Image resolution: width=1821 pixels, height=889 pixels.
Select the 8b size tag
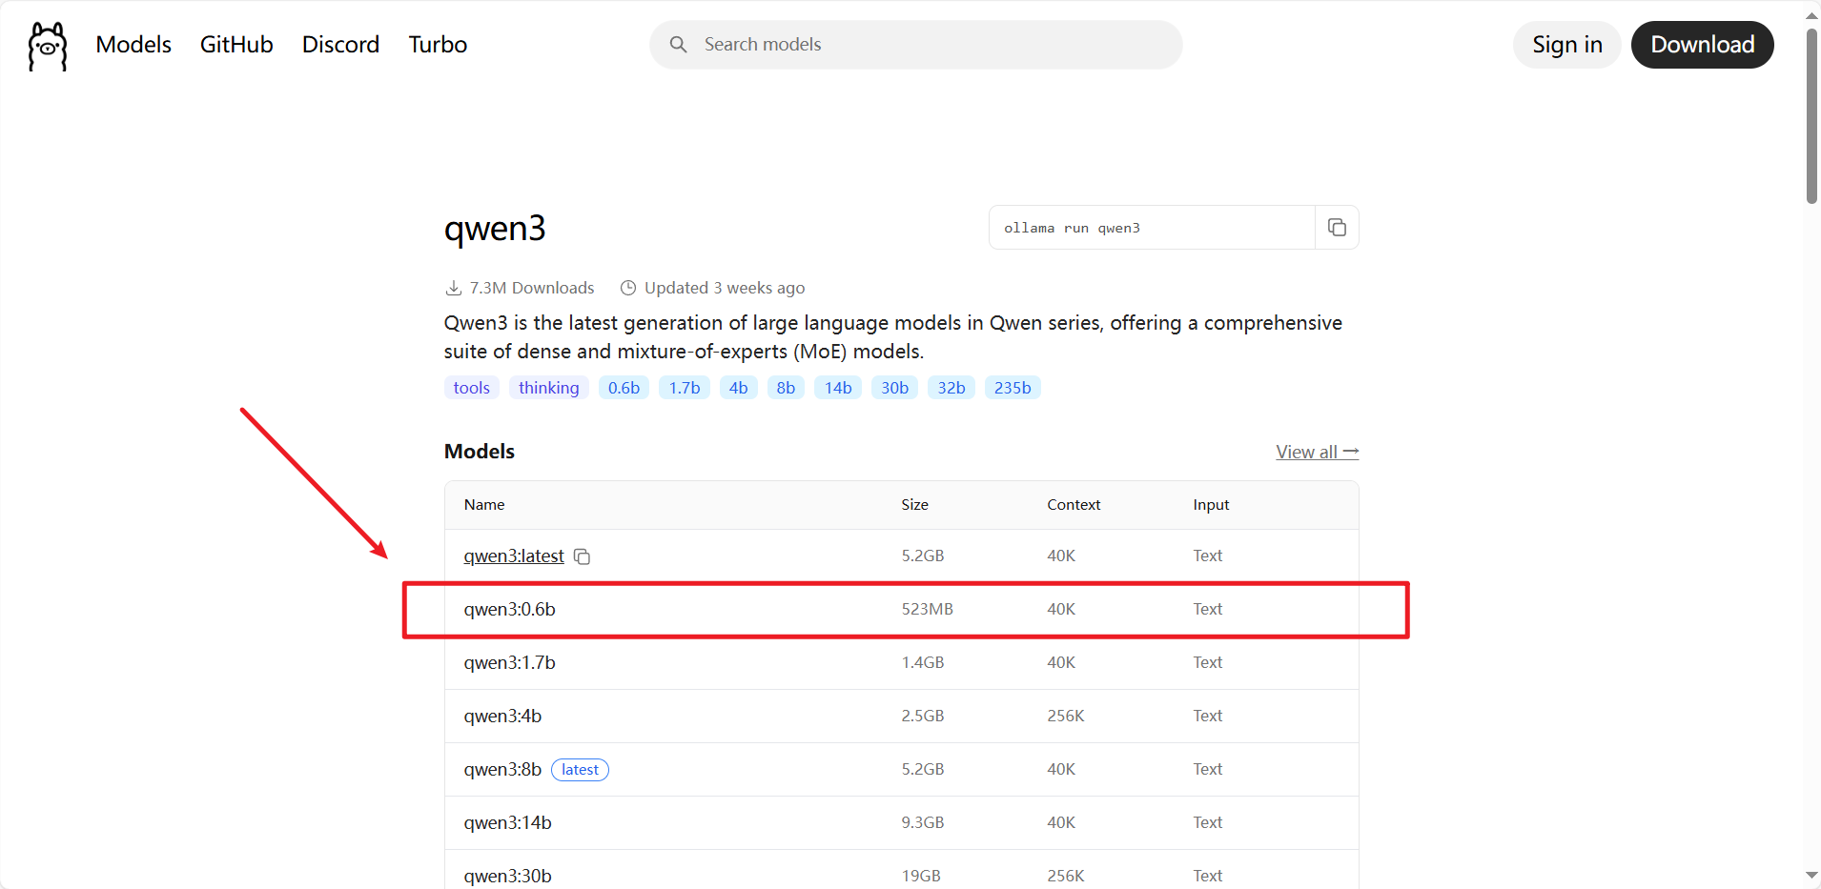click(786, 388)
